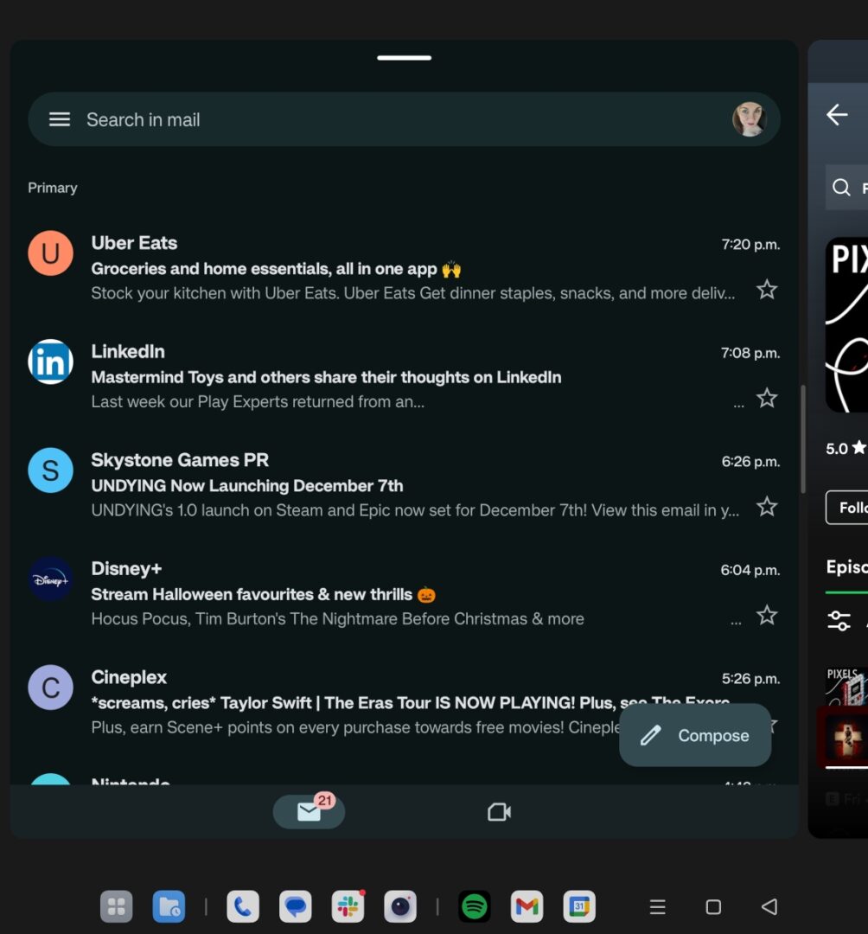Image resolution: width=868 pixels, height=934 pixels.
Task: Select the Episodes tab in Spotify
Action: click(x=850, y=567)
